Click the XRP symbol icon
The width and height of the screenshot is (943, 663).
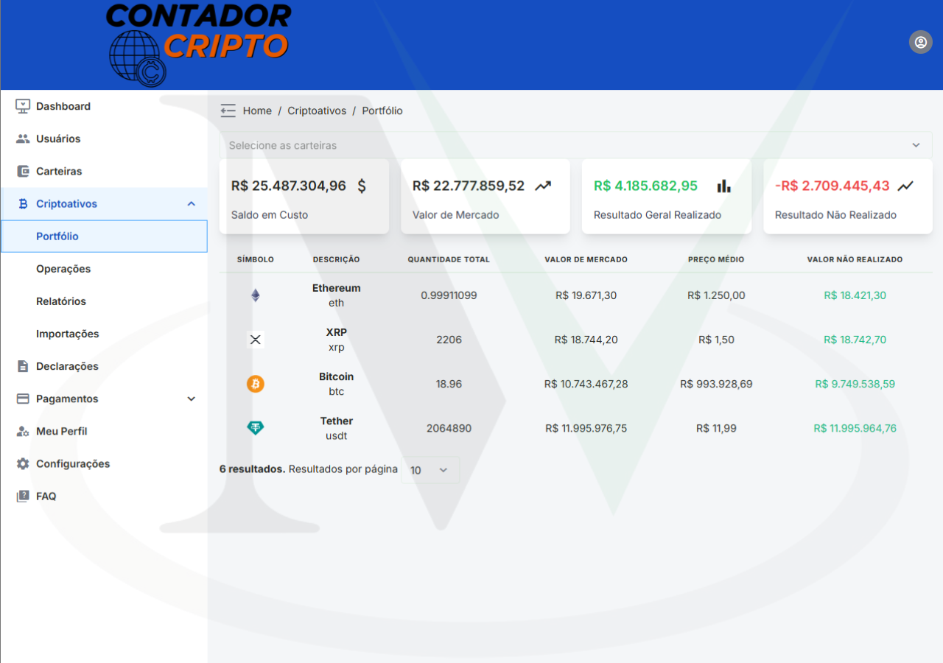[x=255, y=339]
